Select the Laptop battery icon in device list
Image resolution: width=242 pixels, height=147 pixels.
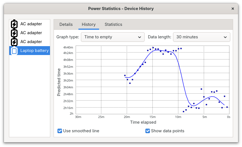click(14, 51)
